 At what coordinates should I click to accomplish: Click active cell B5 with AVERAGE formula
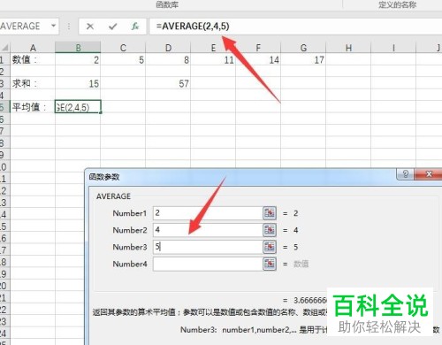tap(78, 107)
